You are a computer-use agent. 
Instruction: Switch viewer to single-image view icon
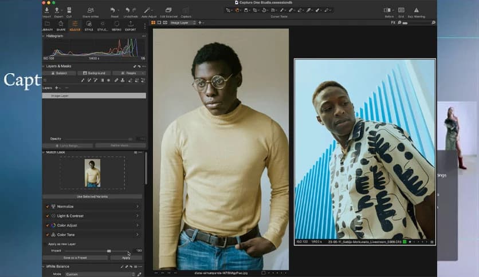tap(159, 22)
